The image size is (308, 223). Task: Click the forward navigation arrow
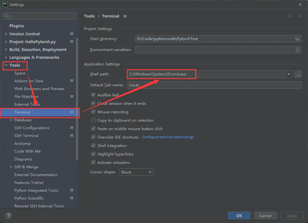pyautogui.click(x=300, y=16)
